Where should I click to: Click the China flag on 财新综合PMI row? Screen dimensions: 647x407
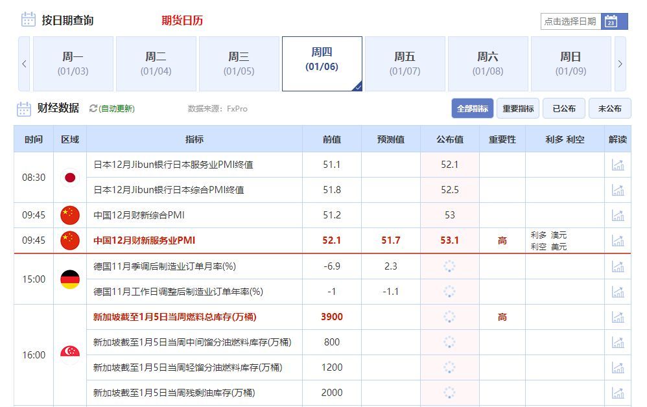point(69,215)
